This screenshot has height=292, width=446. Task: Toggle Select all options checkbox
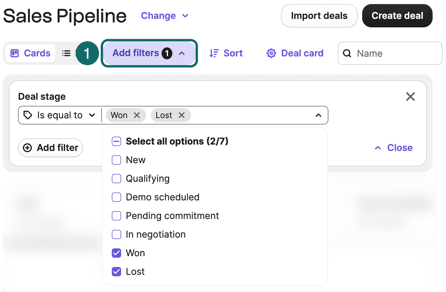pyautogui.click(x=116, y=141)
